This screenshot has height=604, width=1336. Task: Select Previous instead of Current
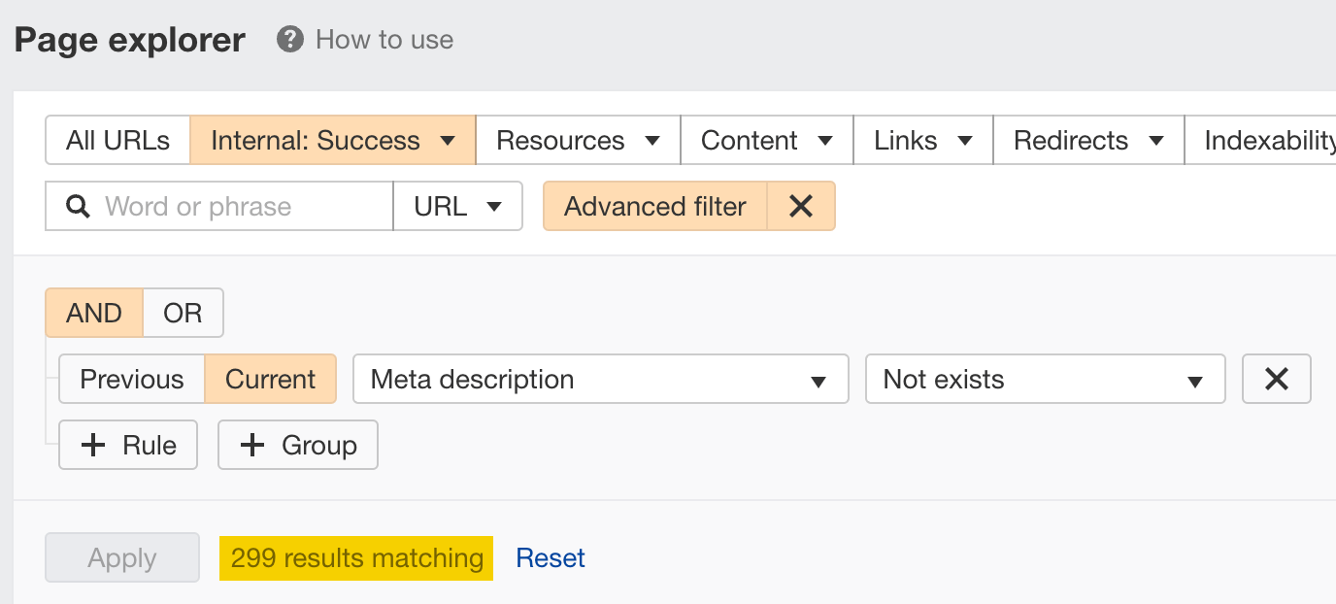(x=131, y=379)
